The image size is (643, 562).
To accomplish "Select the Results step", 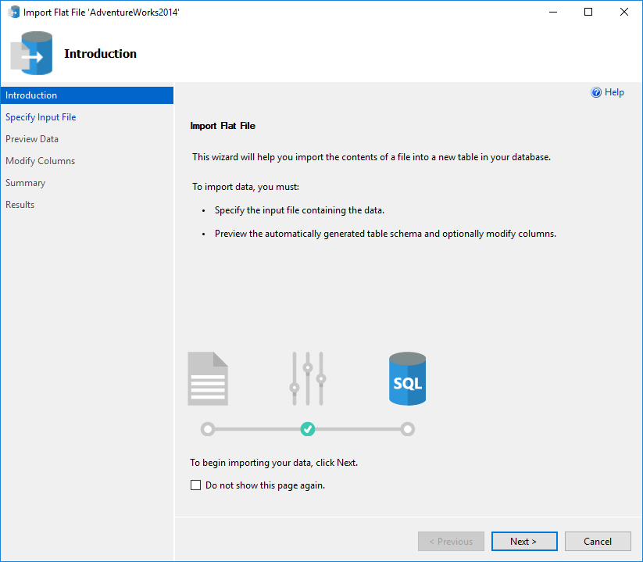I will coord(20,204).
